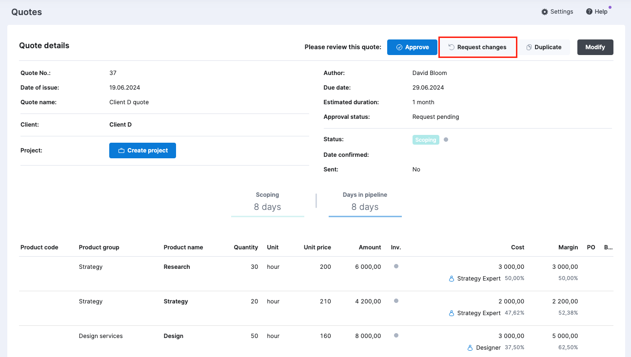The height and width of the screenshot is (357, 631).
Task: Click the due date 29.06.2024
Action: pos(428,88)
